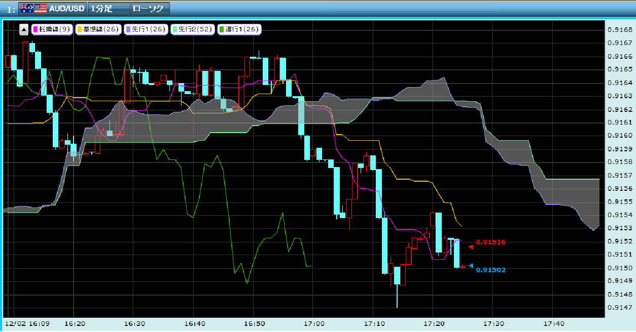Screen dimensions: 636x332
Task: Click the 17:40 time axis label
Action: tap(554, 323)
